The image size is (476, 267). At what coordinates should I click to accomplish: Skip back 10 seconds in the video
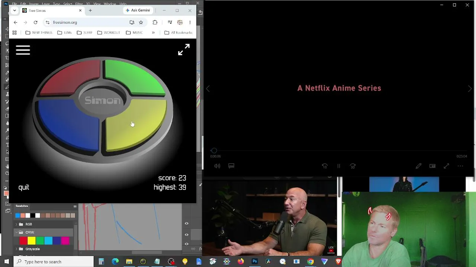click(x=325, y=166)
